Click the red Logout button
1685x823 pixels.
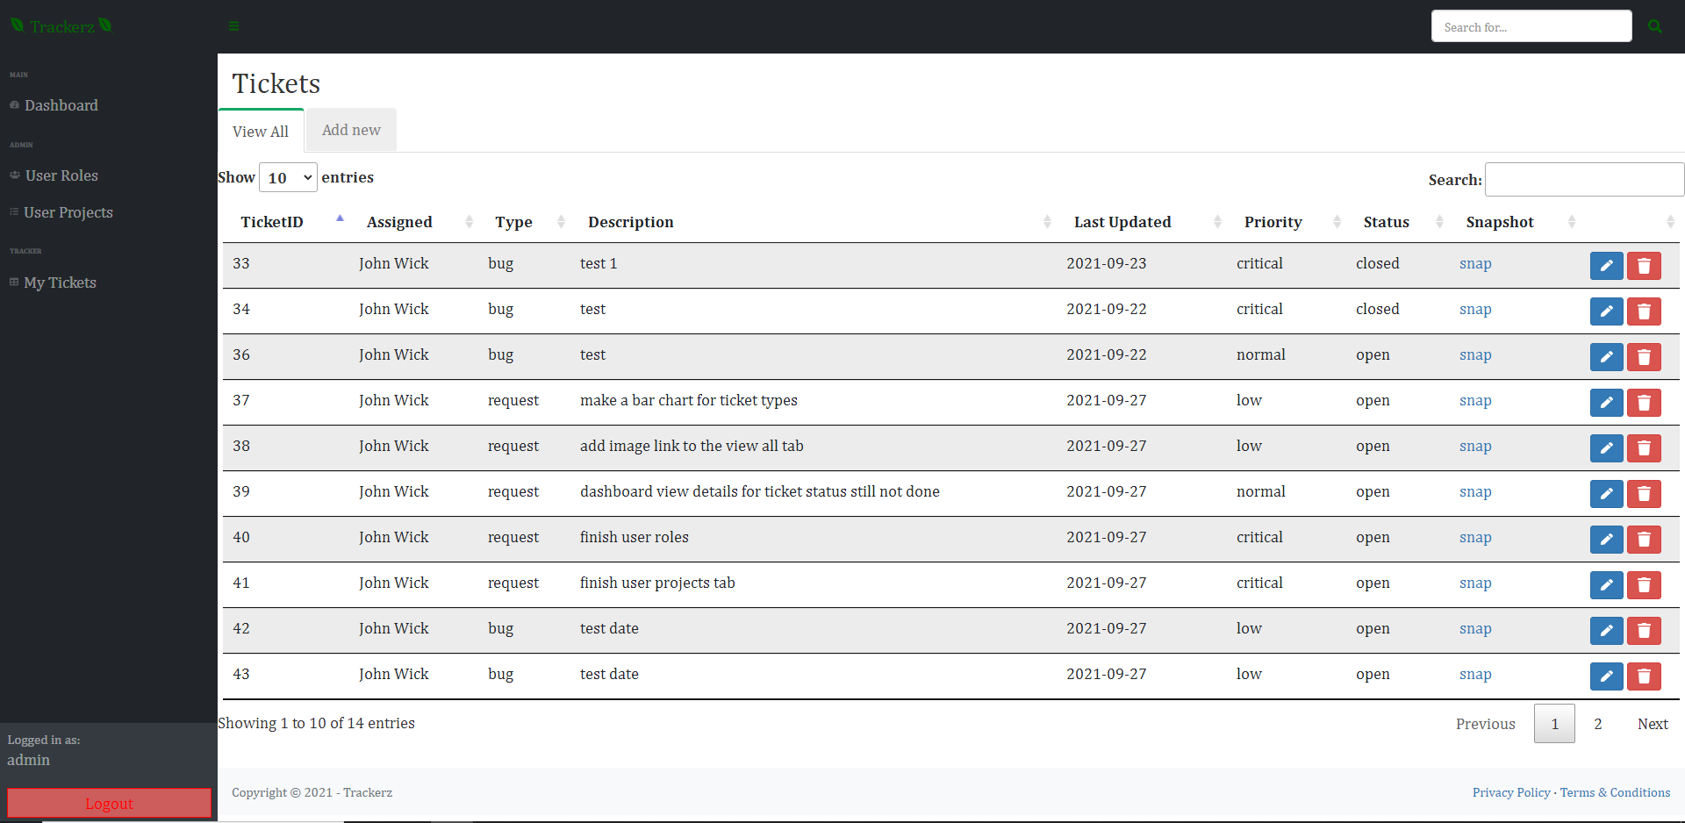[109, 803]
